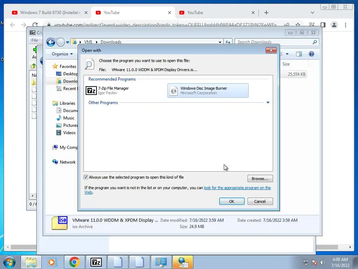Open address bar history dropdown

click(x=220, y=42)
